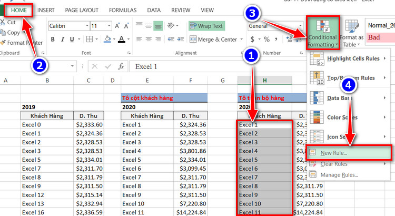Viewport: 395px width, 216px height.
Task: Open Data Bars submenu
Action: point(349,98)
